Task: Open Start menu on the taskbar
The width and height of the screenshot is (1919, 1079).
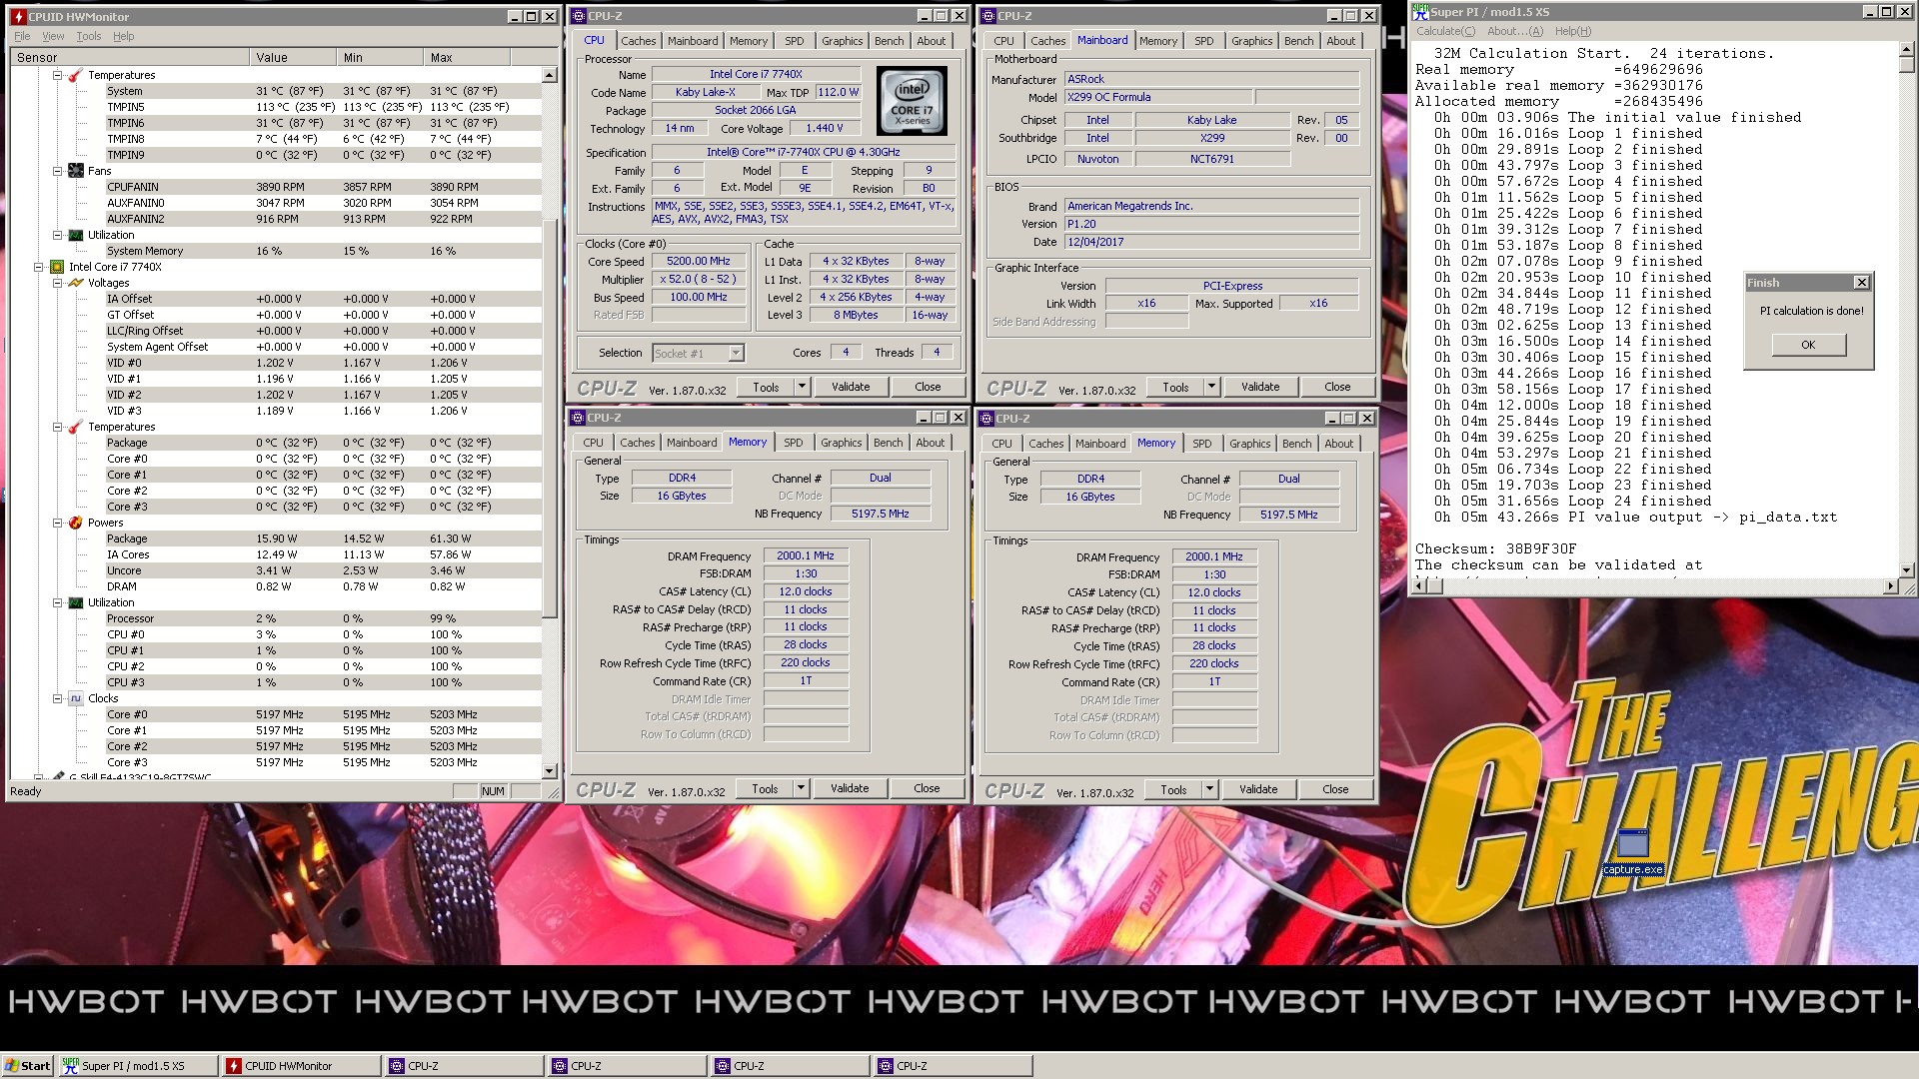Action: (27, 1066)
